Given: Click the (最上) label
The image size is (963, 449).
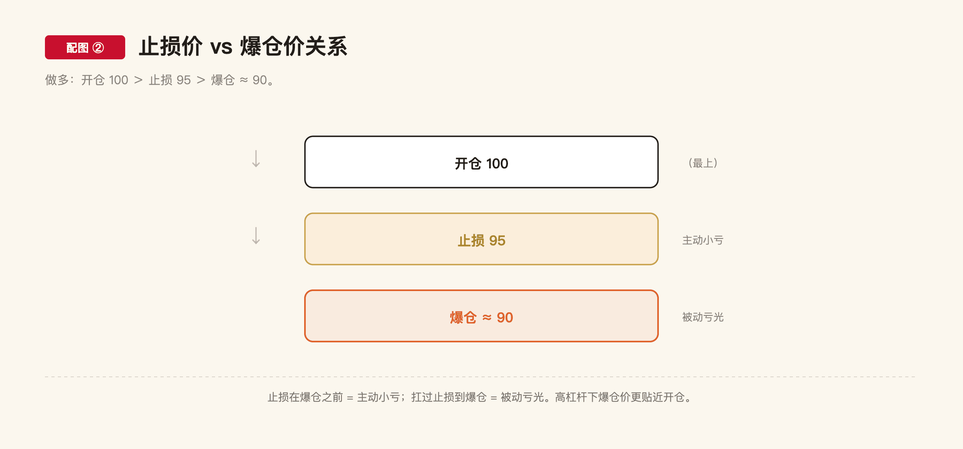Looking at the screenshot, I should (703, 163).
